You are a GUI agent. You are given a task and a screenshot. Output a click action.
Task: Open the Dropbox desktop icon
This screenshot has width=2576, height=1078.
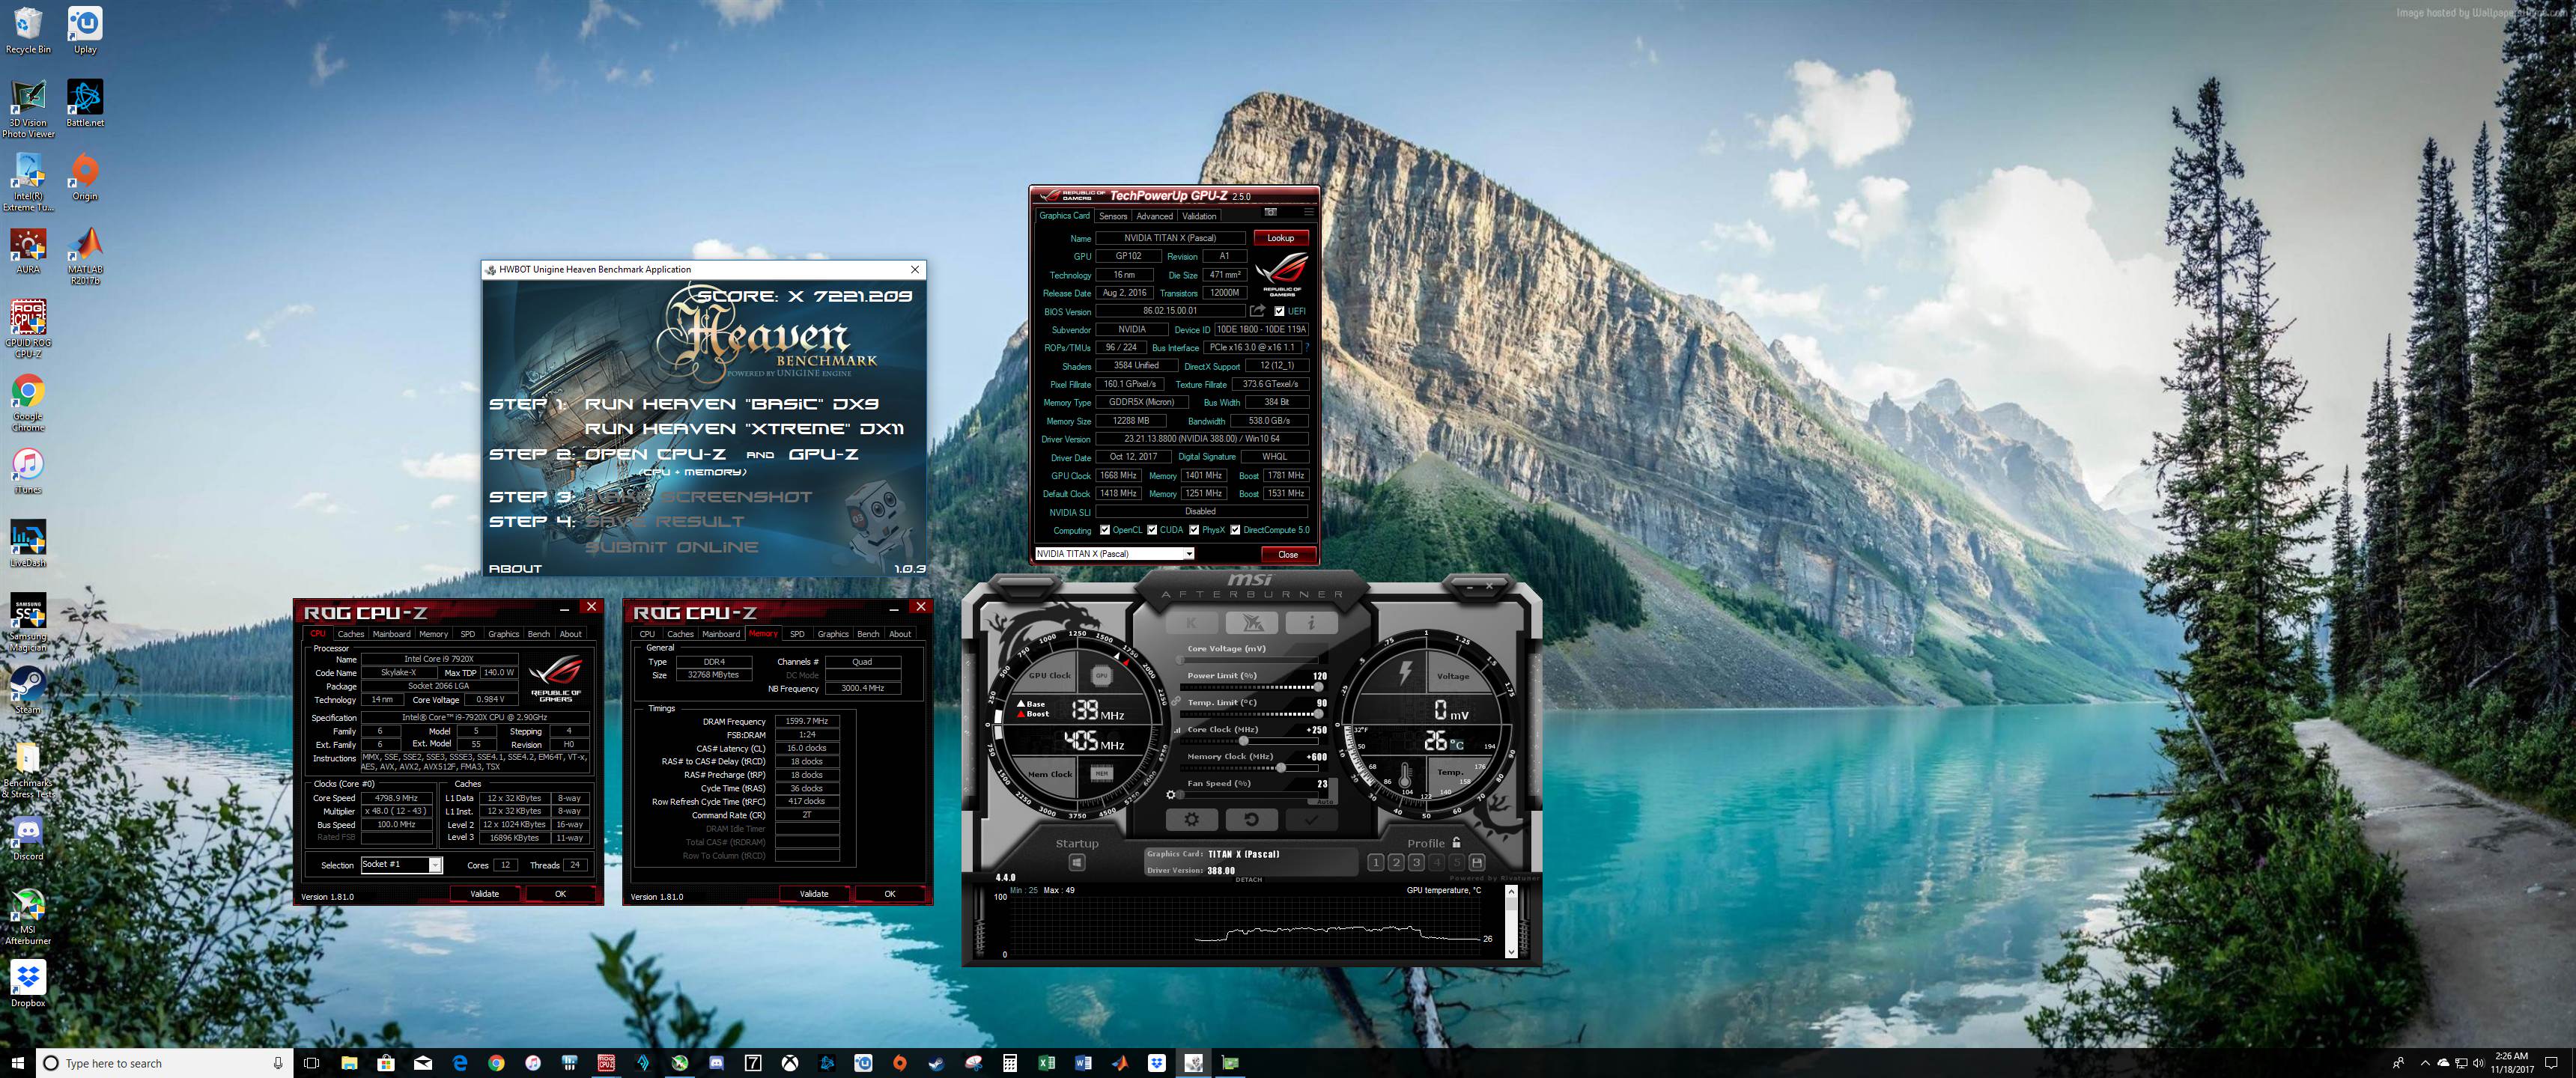pos(28,984)
